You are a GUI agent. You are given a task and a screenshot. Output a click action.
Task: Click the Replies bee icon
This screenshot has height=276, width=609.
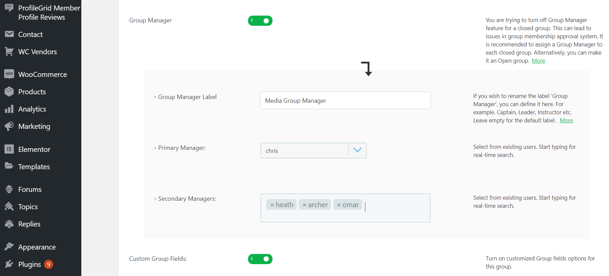[9, 224]
